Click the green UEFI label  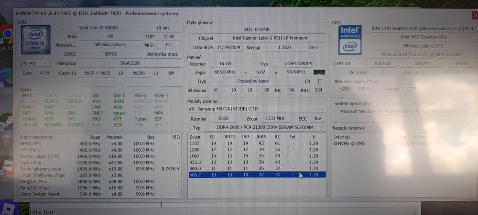pyautogui.click(x=314, y=48)
